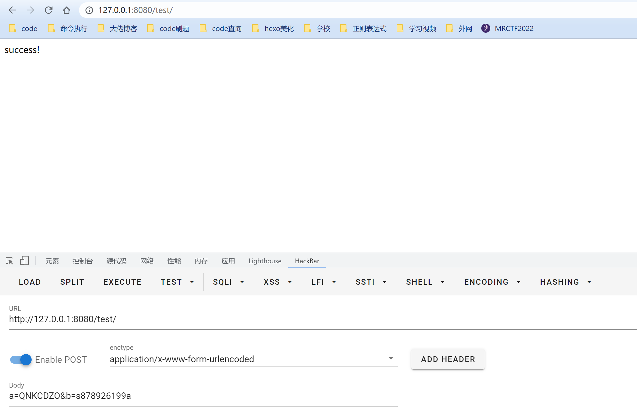Disable the Enable POST switch
Screen dimensions: 637x411
coord(21,359)
